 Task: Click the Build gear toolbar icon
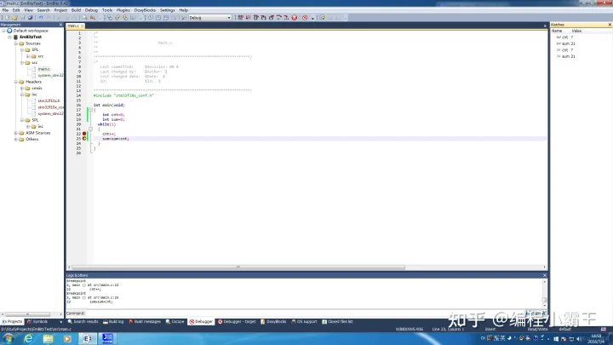(110, 18)
